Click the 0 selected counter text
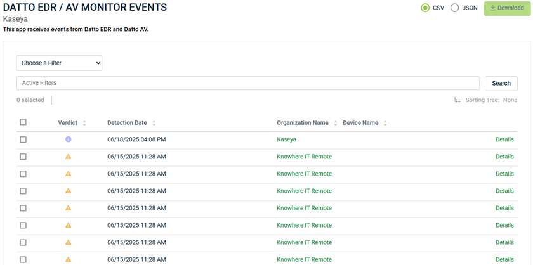 coord(30,100)
